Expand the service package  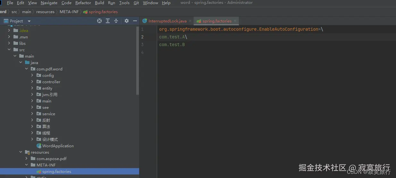tap(32, 114)
